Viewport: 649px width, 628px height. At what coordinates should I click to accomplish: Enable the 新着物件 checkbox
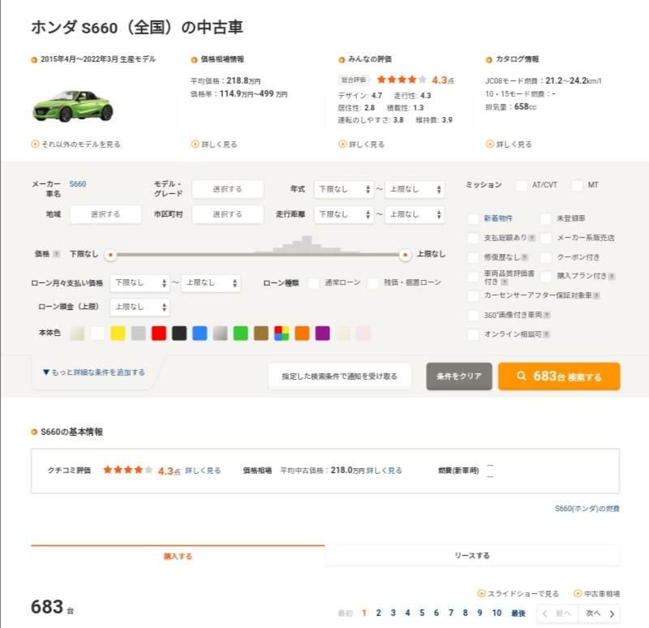point(473,218)
